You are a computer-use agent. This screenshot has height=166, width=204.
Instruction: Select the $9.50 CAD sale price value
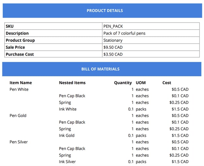(113, 47)
